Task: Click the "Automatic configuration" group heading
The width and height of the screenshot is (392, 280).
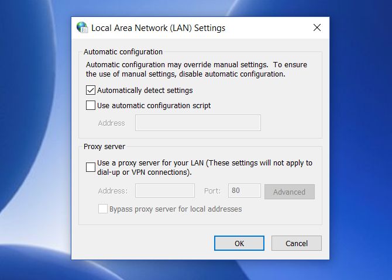Action: (123, 52)
